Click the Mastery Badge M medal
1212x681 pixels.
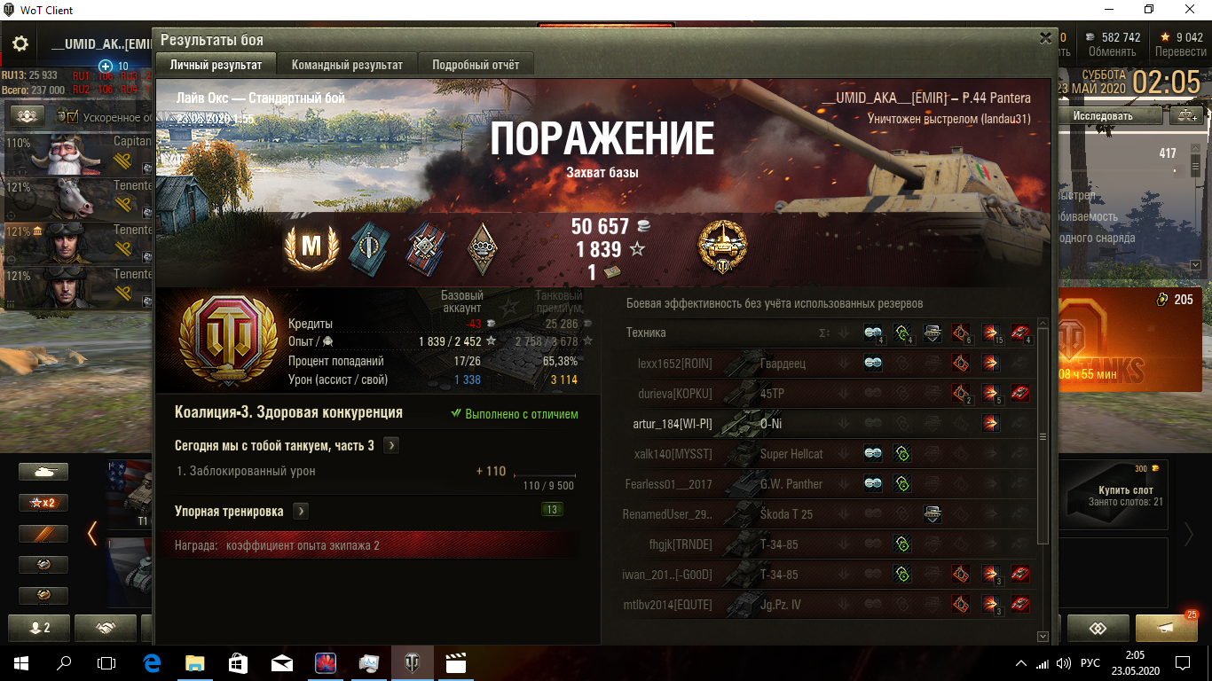pyautogui.click(x=311, y=248)
